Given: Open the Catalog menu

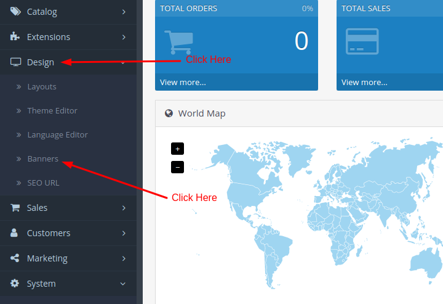Looking at the screenshot, I should click(68, 12).
